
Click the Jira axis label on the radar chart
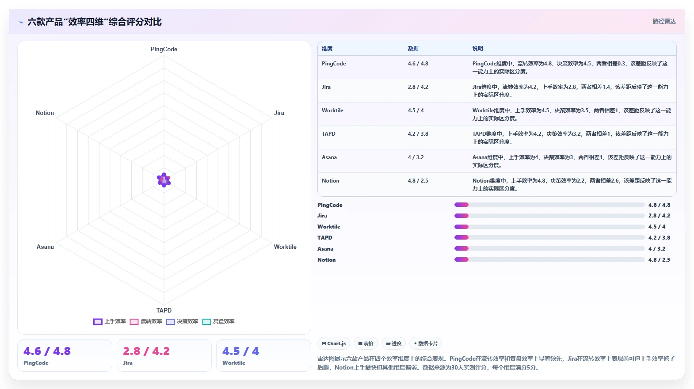click(279, 113)
